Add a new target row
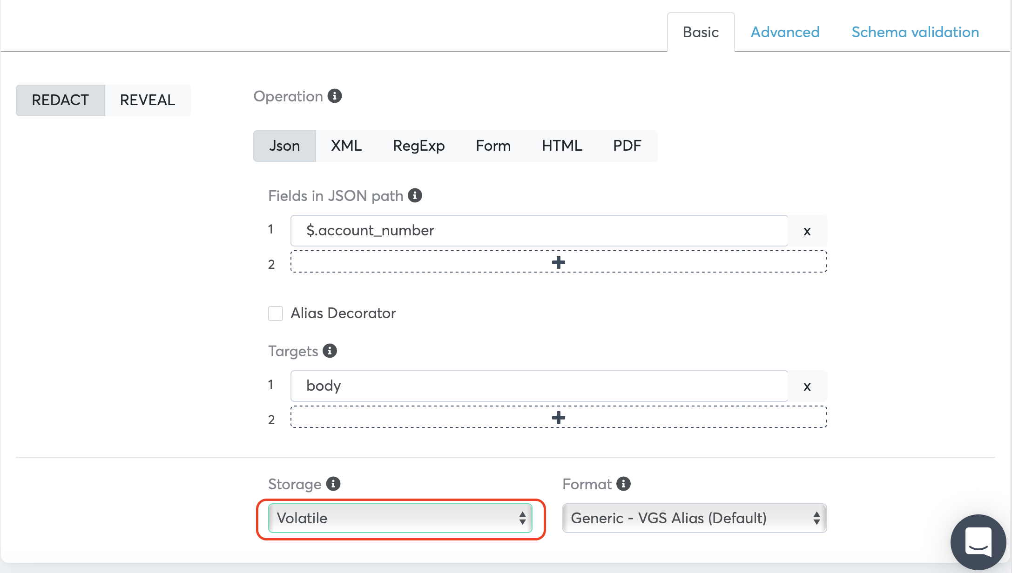Screen dimensions: 1012x573 coord(558,418)
